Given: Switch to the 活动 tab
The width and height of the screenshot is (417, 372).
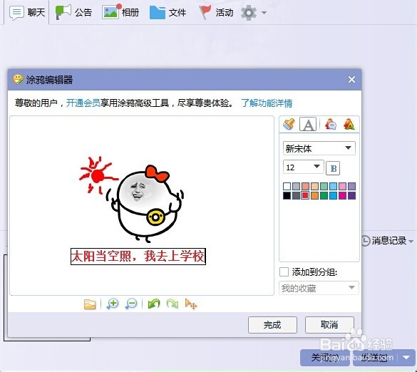Looking at the screenshot, I should (216, 12).
